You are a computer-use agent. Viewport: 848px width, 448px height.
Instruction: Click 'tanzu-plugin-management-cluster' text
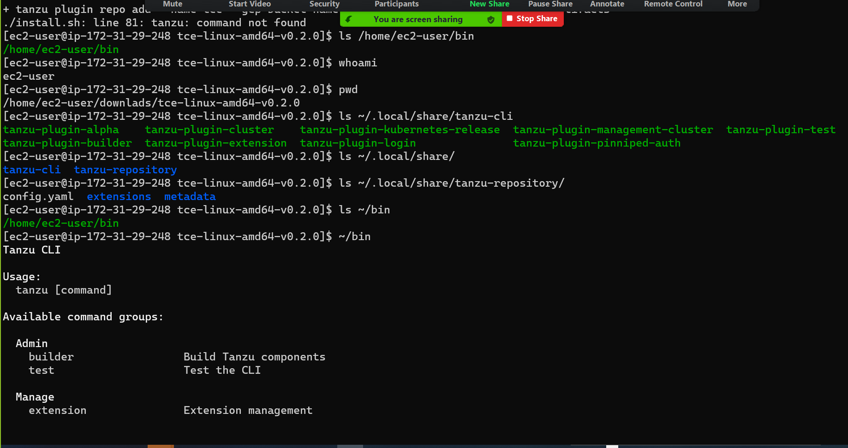point(613,130)
